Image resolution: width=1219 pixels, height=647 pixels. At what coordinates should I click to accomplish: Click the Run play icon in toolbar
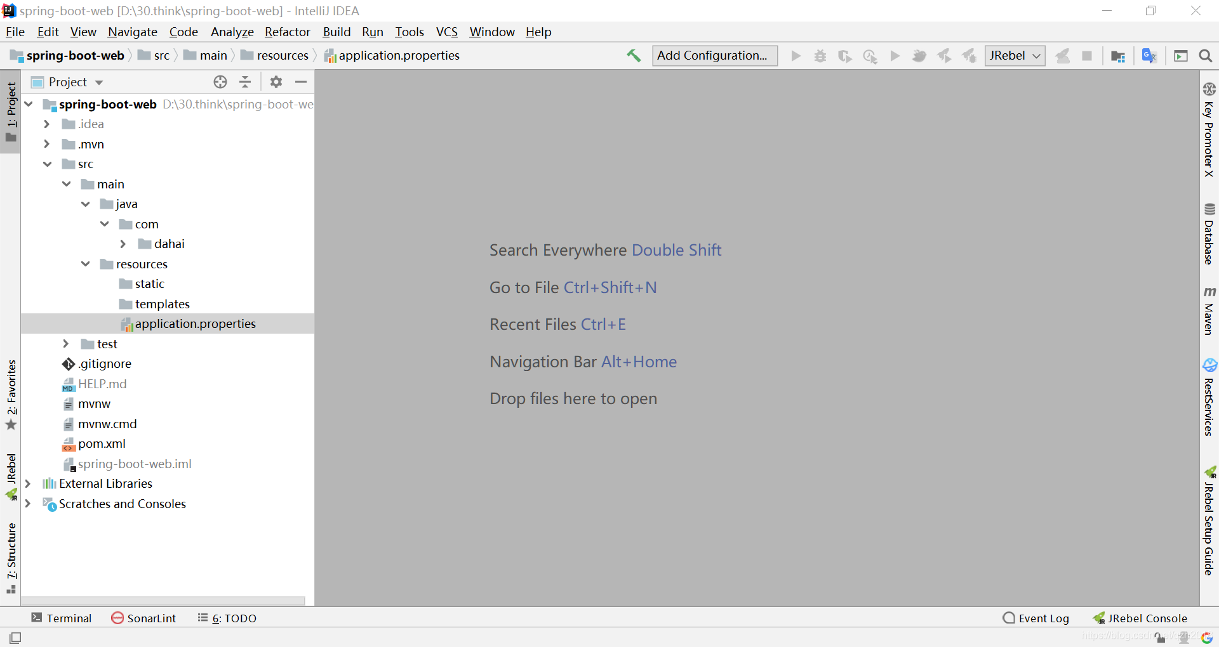(x=796, y=56)
